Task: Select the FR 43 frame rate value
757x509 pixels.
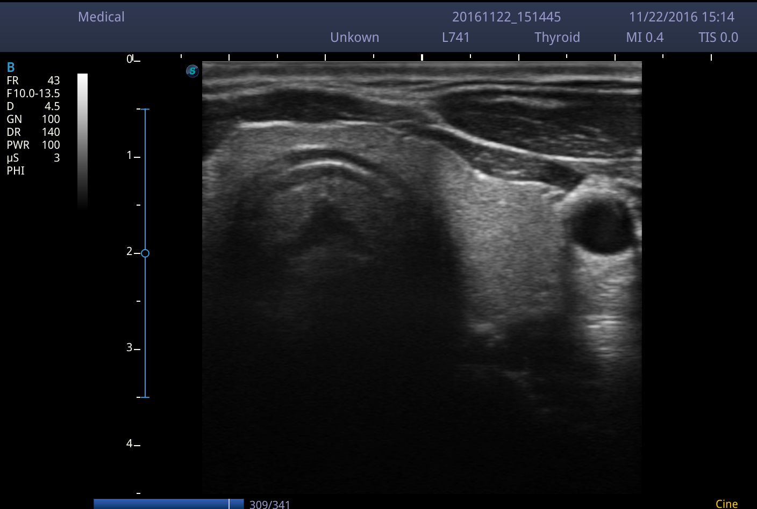Action: coord(33,81)
